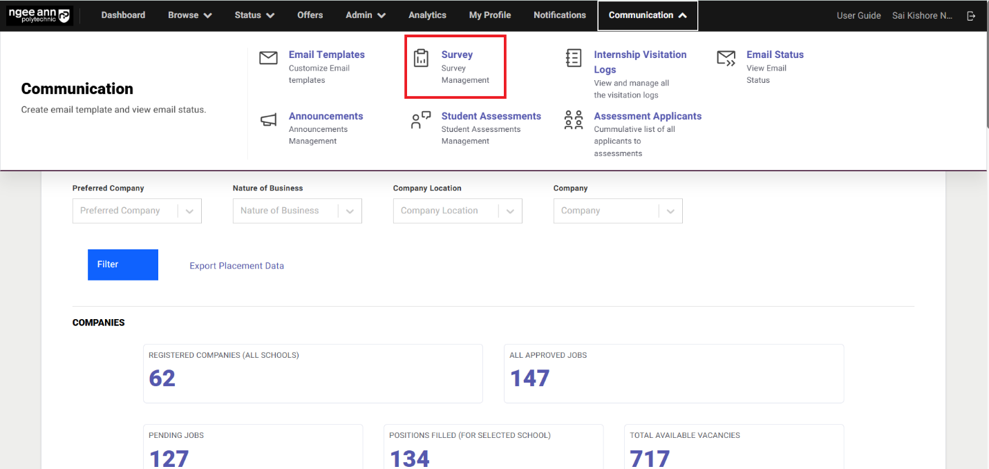
Task: Click the Export Placement Data link
Action: point(236,266)
